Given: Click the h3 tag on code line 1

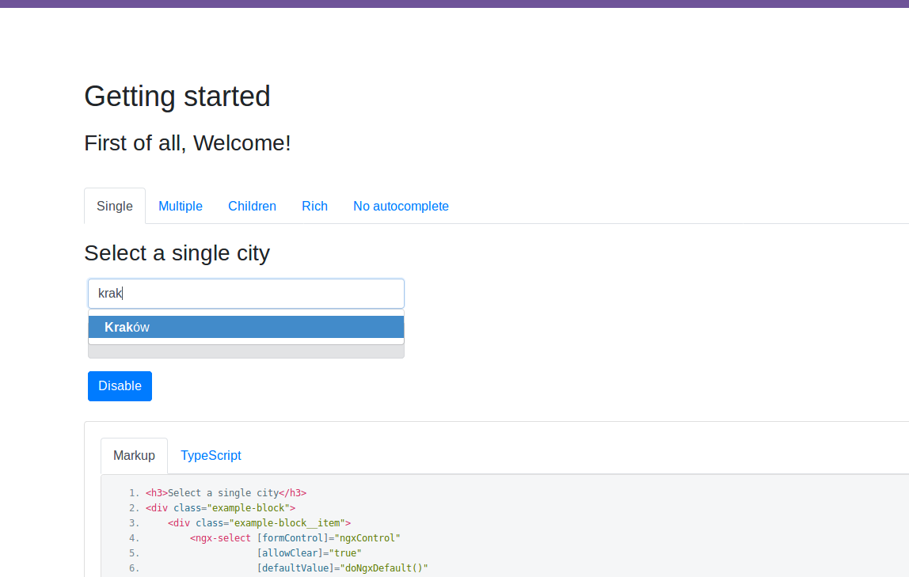Looking at the screenshot, I should 155,492.
